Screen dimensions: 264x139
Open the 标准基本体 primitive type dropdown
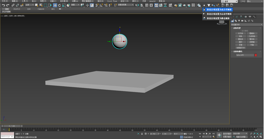(x=247, y=25)
